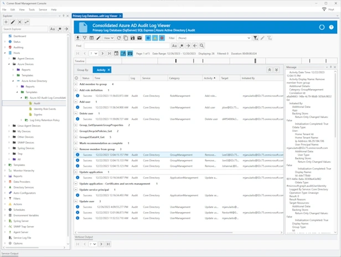Image resolution: width=341 pixels, height=257 pixels.
Task: Jump to last page in top pager
Action: pyautogui.click(x=110, y=53)
